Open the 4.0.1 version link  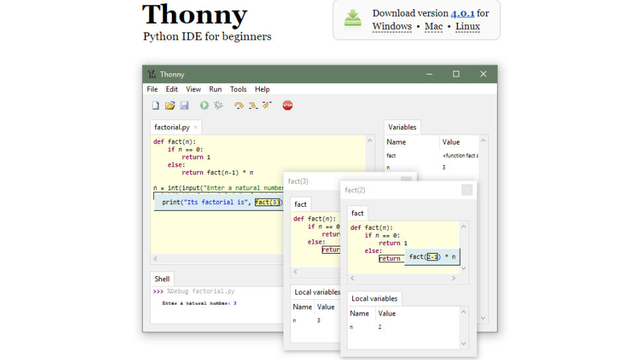pyautogui.click(x=463, y=13)
